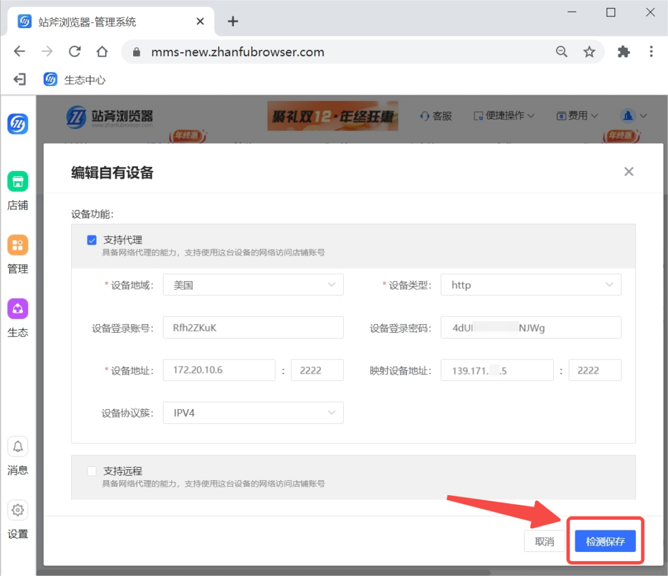Open the 生态中心 bookmark
This screenshot has height=576, width=668.
pos(74,80)
